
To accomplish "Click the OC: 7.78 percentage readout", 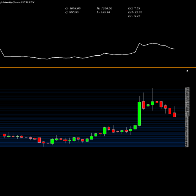I will click(x=134, y=9).
